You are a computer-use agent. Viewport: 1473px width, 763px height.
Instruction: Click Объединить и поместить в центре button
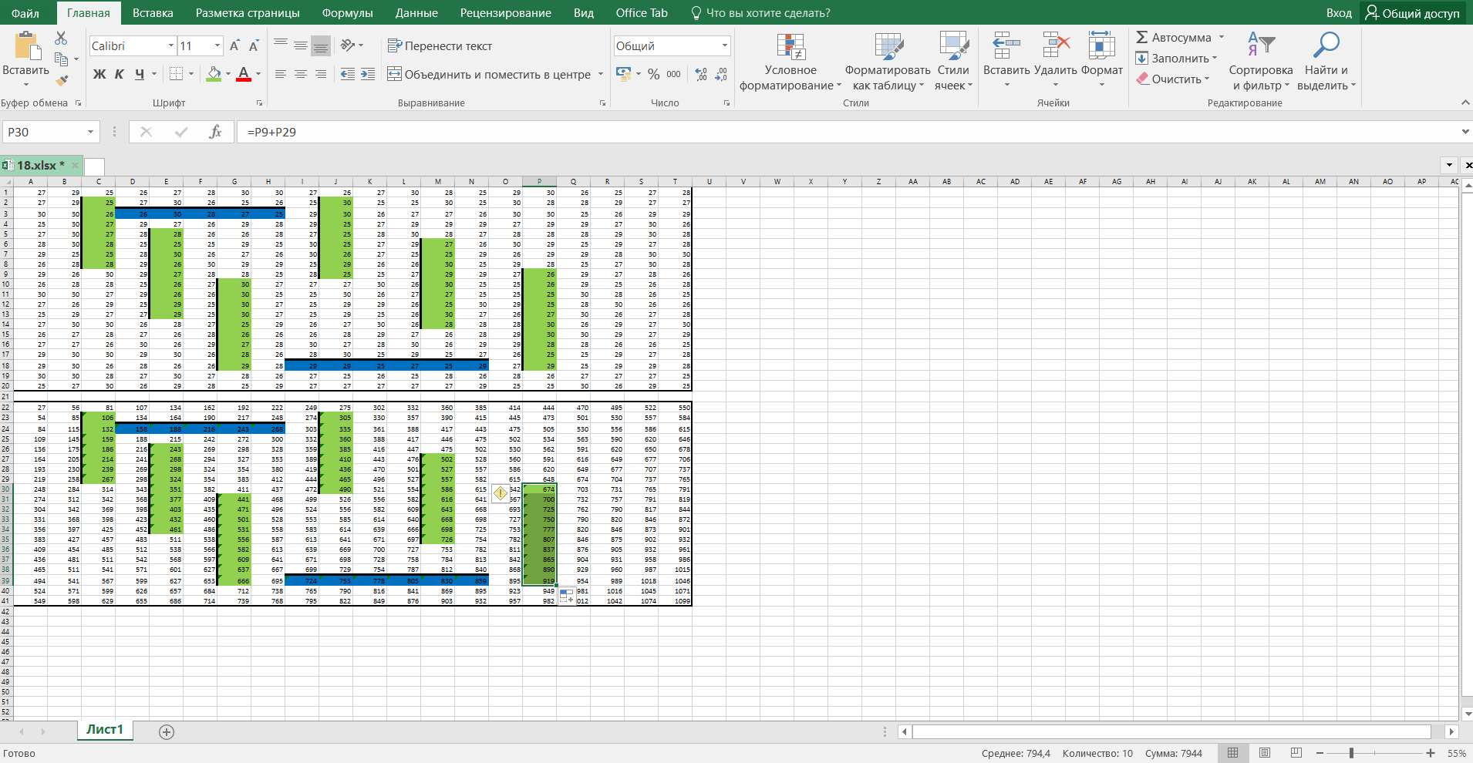(490, 74)
